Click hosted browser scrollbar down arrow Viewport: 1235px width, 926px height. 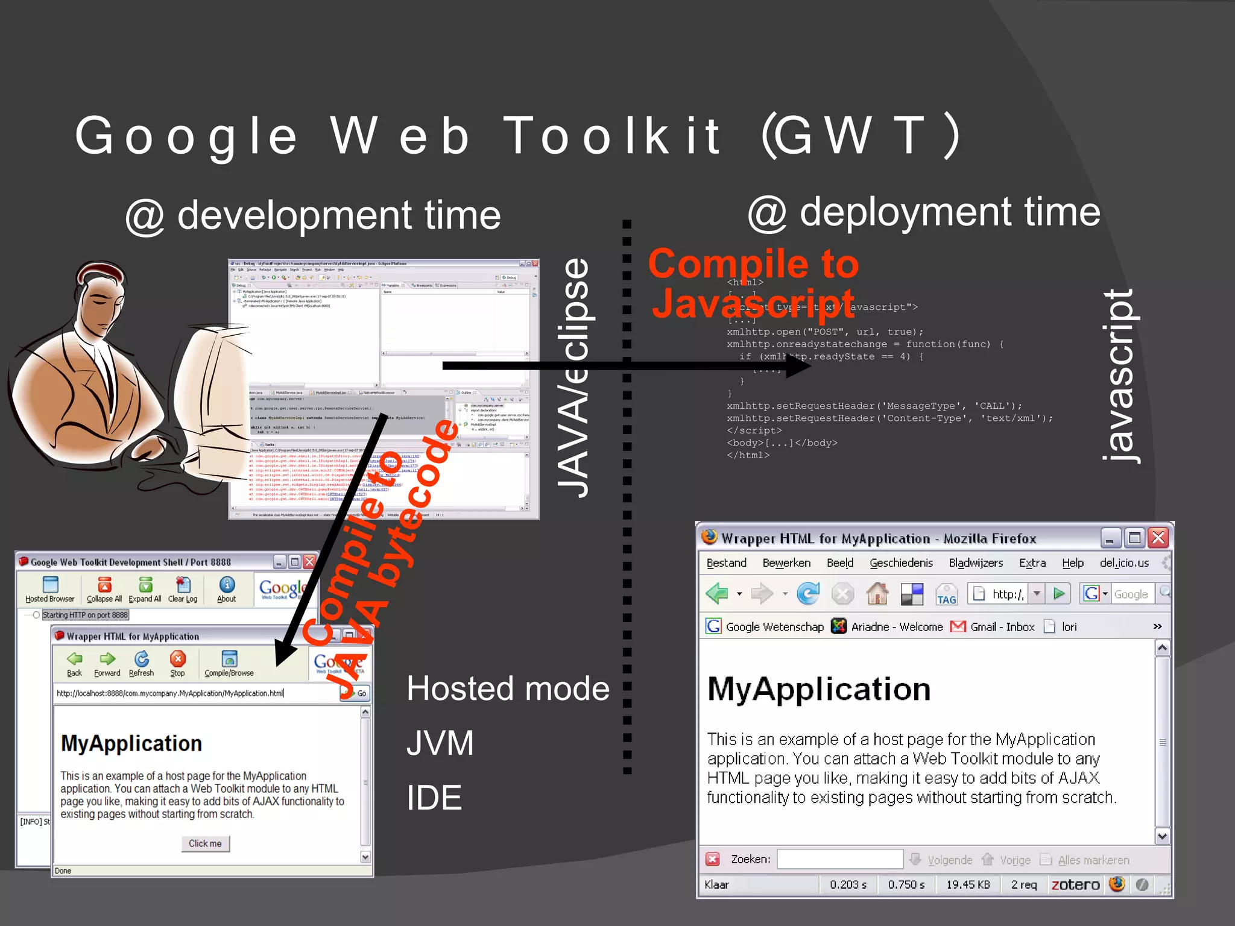click(x=365, y=857)
